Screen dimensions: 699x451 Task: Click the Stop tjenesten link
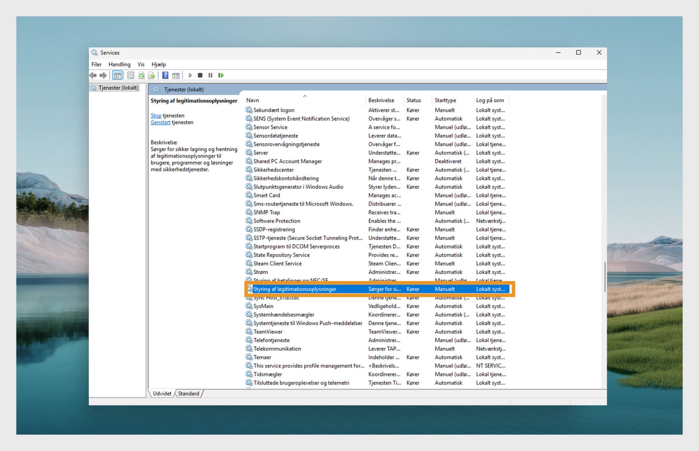[156, 116]
